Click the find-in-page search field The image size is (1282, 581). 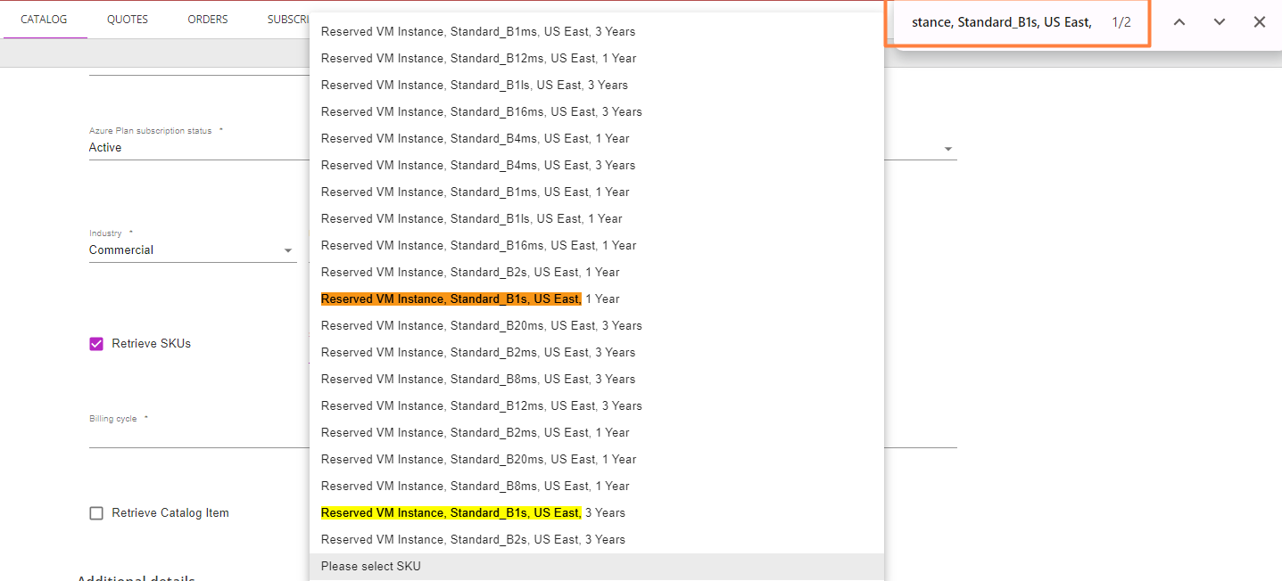(1001, 22)
